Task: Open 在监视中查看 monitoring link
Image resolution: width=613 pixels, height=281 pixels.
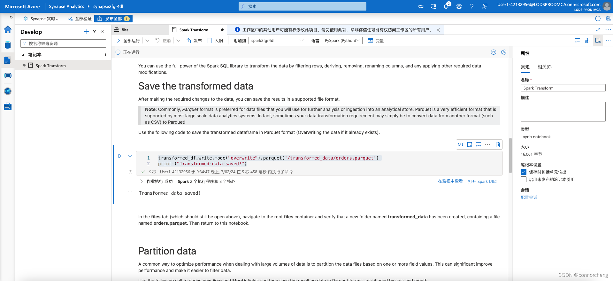Action: pyautogui.click(x=450, y=181)
